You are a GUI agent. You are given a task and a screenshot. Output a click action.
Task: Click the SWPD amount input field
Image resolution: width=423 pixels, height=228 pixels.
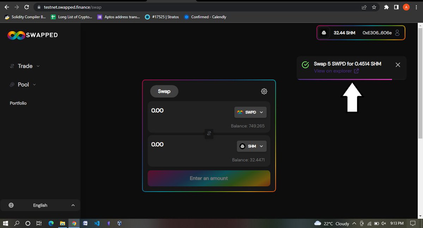[x=190, y=111]
